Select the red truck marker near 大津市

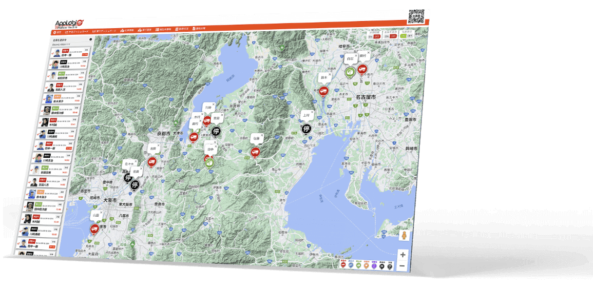[x=194, y=137]
